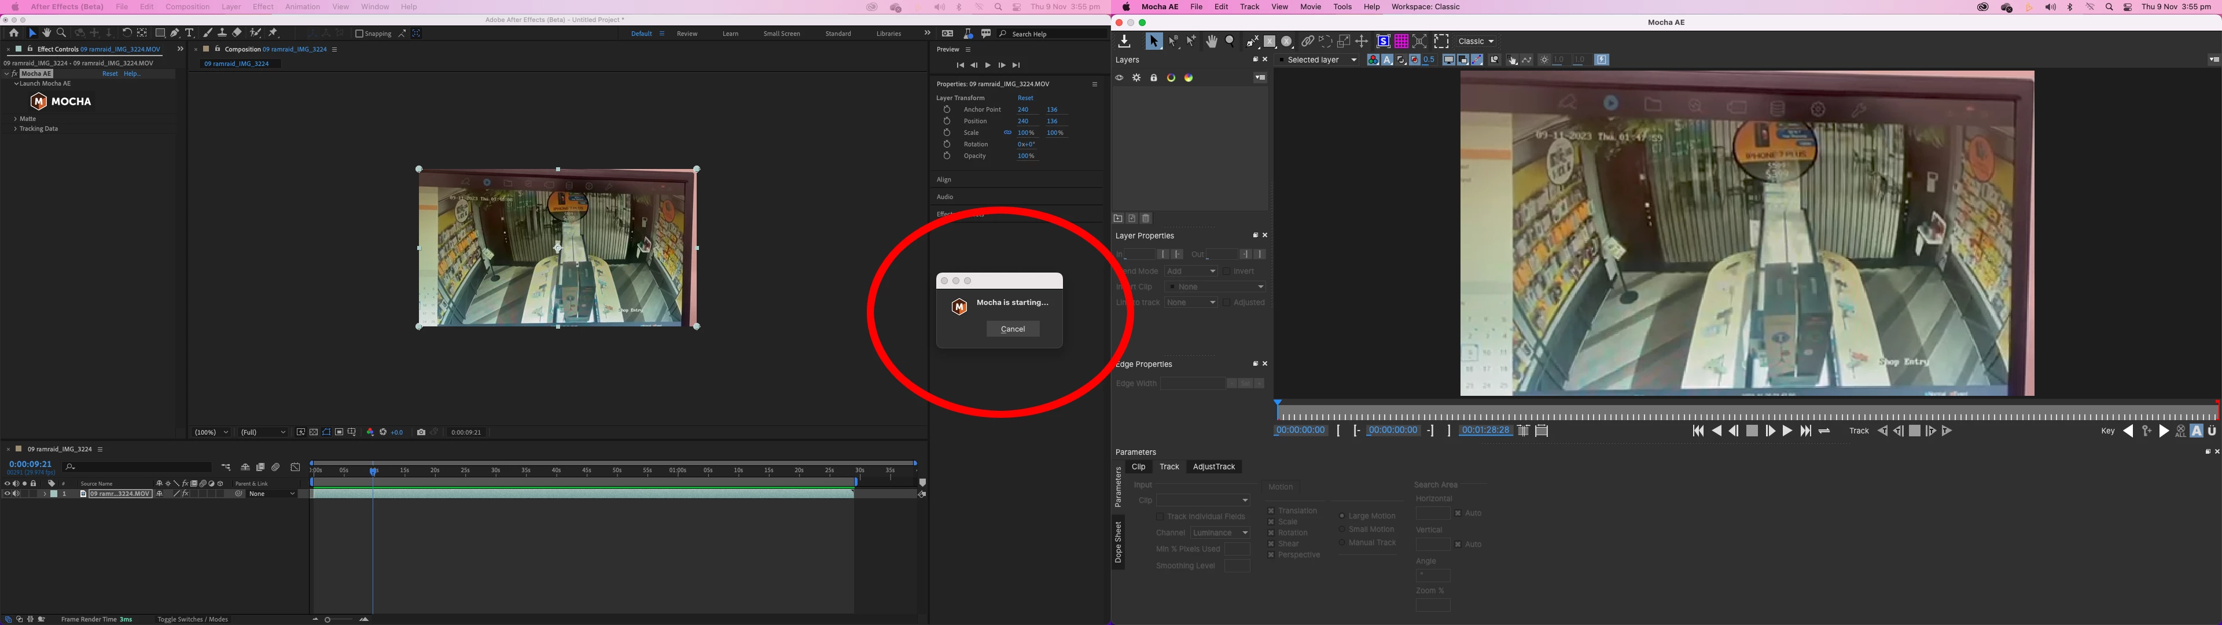Click the Mocha logo to launch
The image size is (2222, 625).
[x=60, y=102]
